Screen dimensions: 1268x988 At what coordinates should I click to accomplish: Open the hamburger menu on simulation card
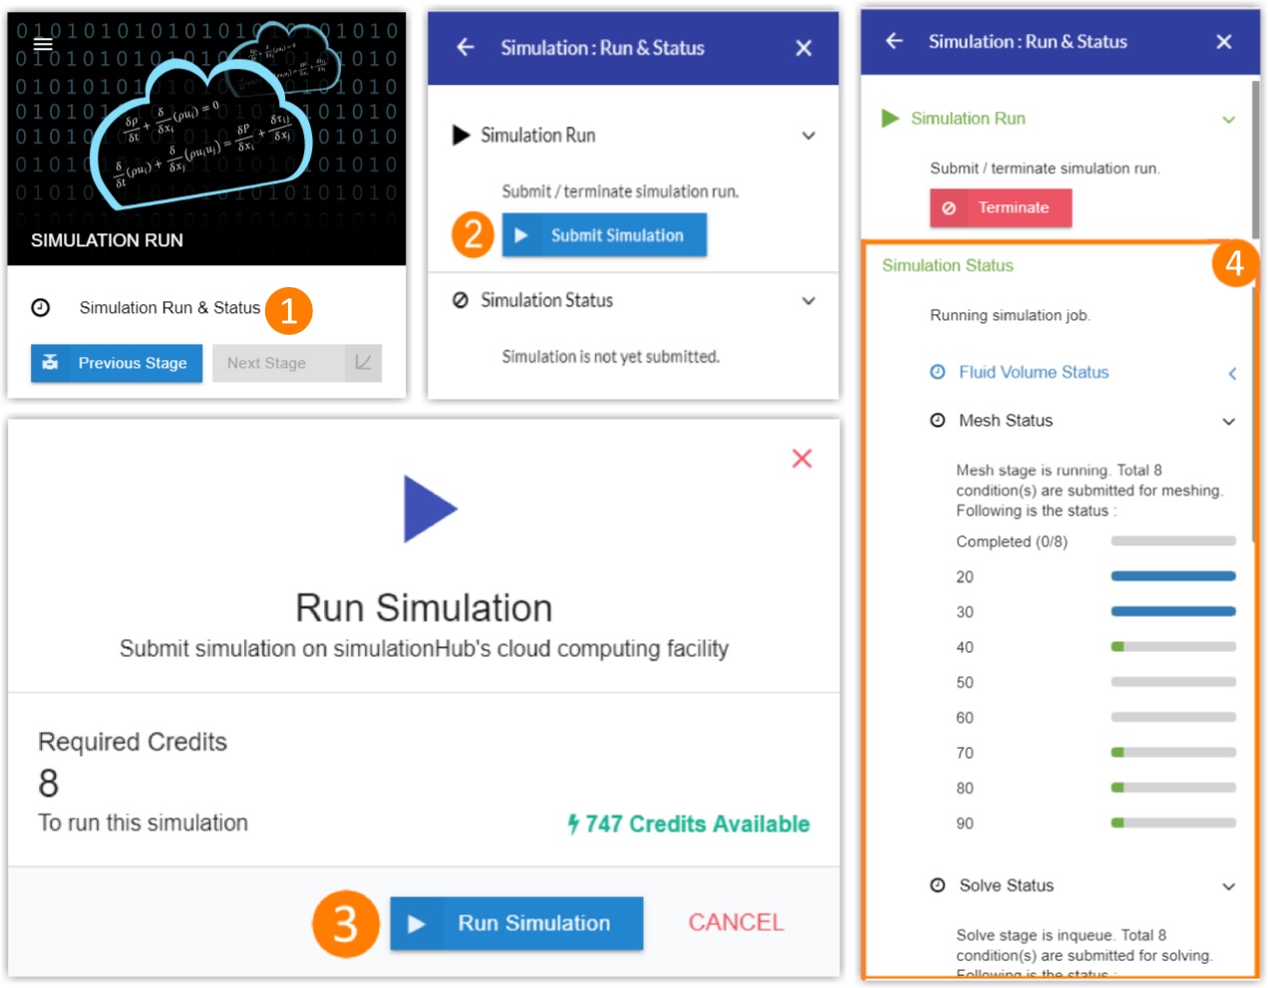point(43,44)
